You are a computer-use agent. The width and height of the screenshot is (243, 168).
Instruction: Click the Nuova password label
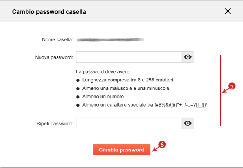[x=54, y=57]
